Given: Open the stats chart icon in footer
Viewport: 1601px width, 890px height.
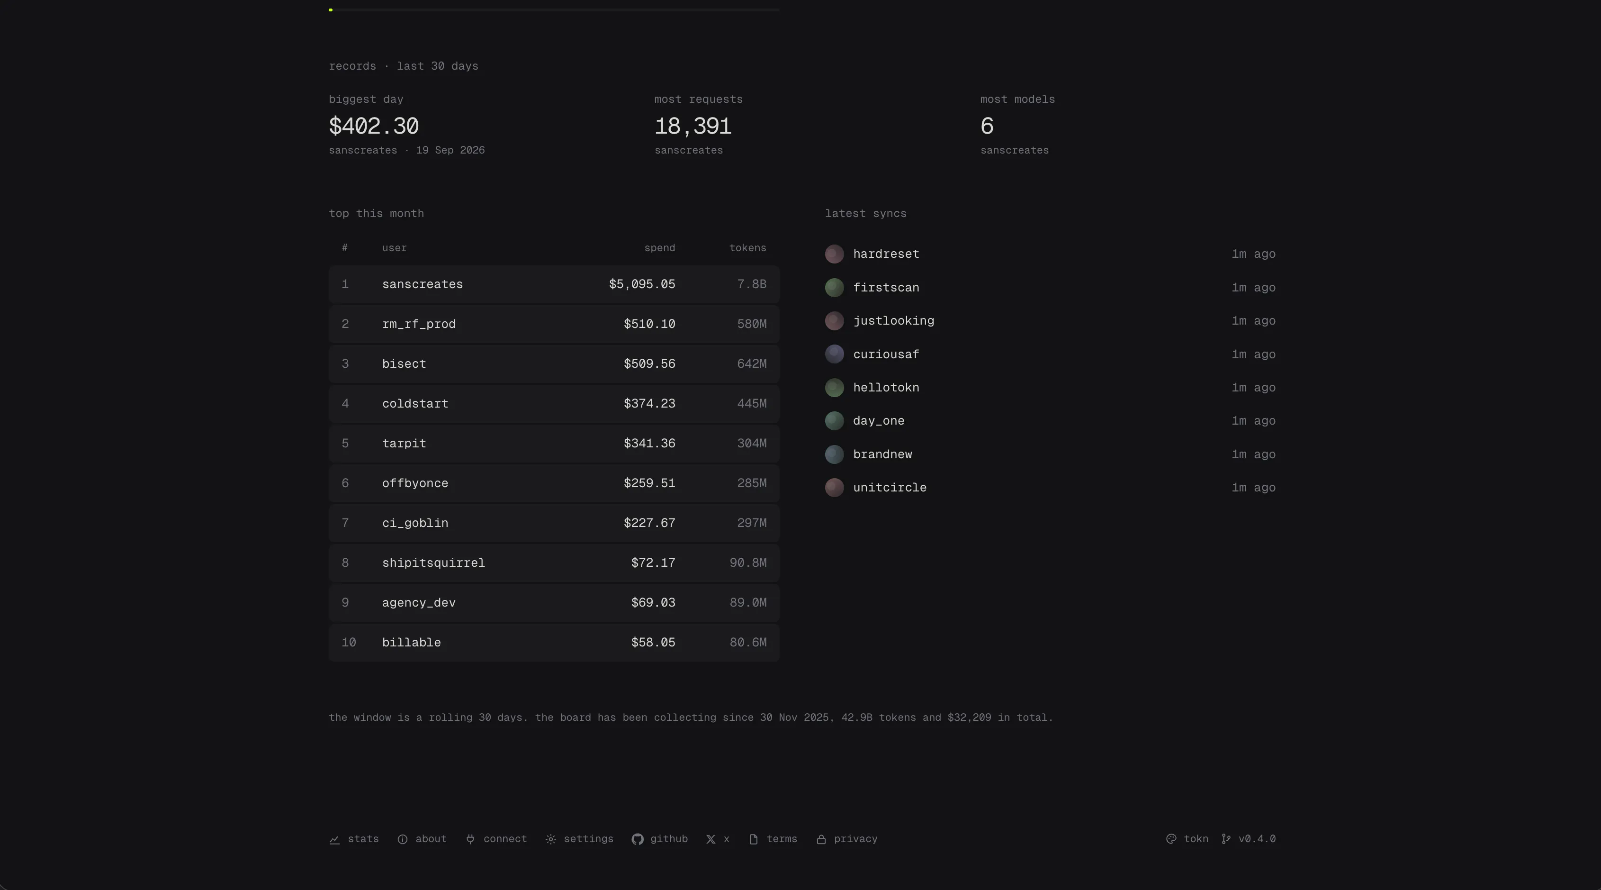Looking at the screenshot, I should pos(334,839).
